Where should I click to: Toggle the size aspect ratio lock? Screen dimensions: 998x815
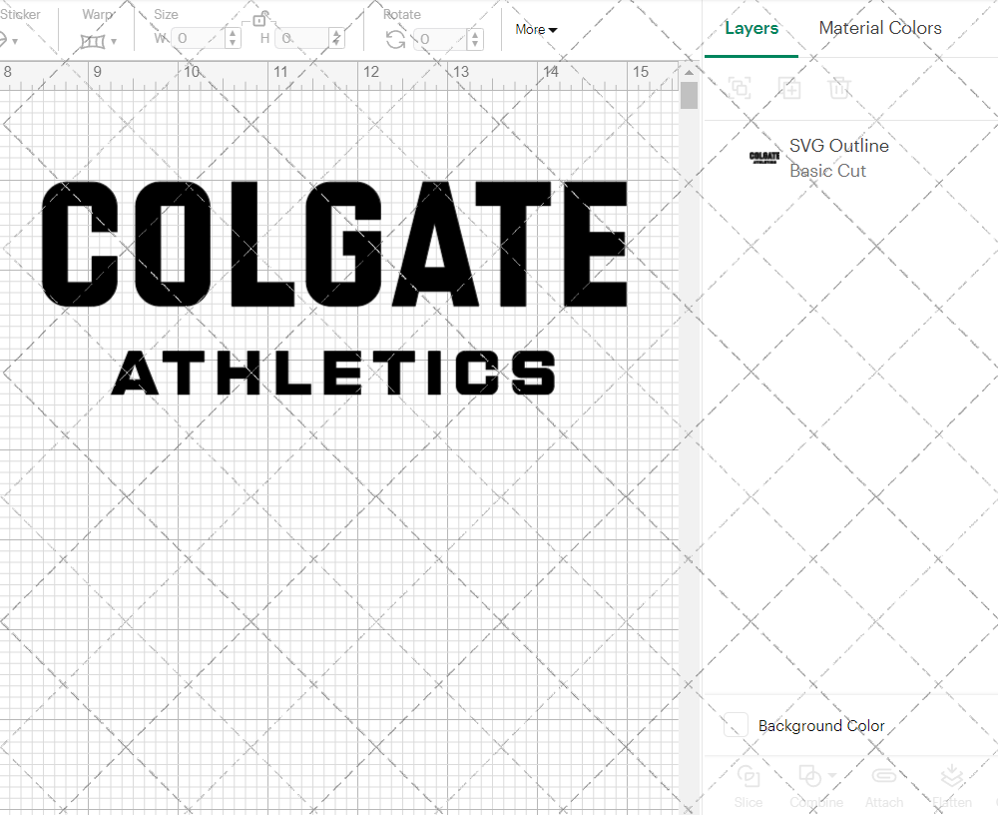259,20
